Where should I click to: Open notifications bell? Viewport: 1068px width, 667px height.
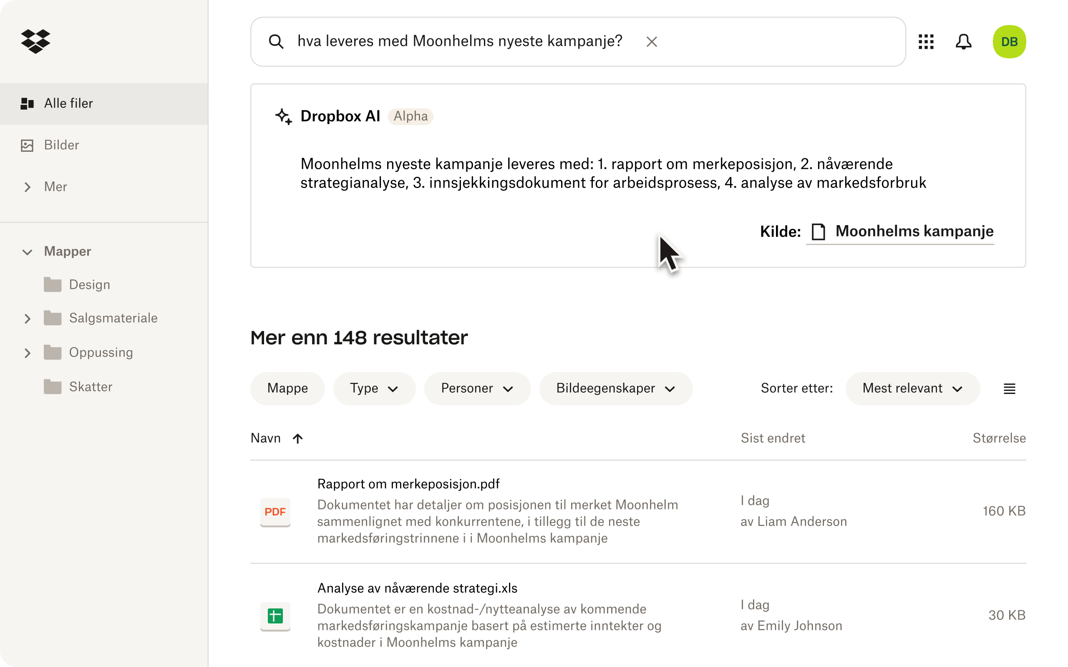[963, 41]
